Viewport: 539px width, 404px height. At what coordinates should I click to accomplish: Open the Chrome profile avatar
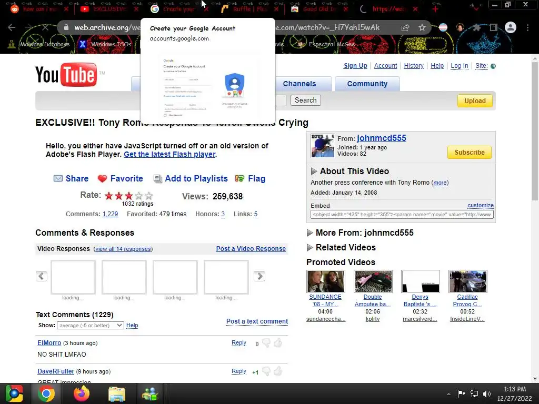click(x=511, y=27)
